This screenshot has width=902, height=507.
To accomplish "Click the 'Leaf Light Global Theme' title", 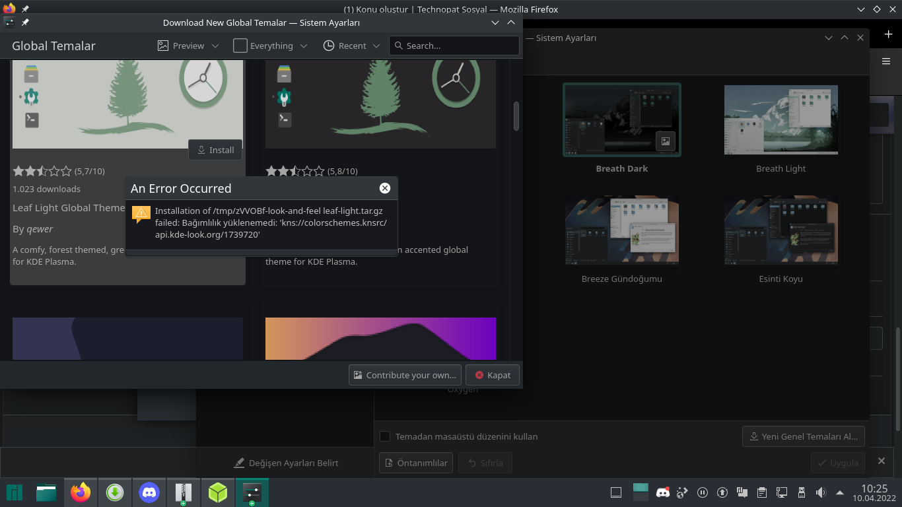I will click(69, 208).
